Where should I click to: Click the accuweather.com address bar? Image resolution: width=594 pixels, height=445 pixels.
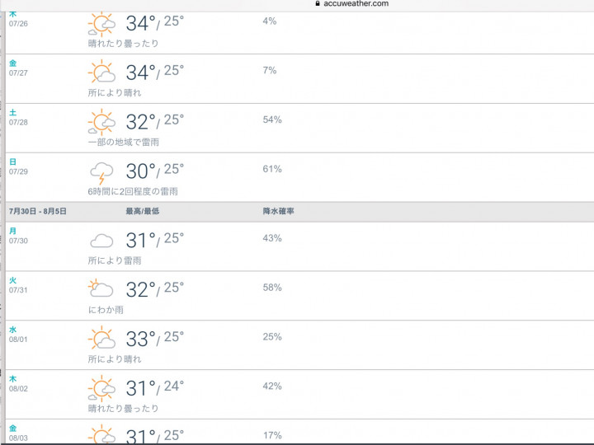click(x=355, y=3)
